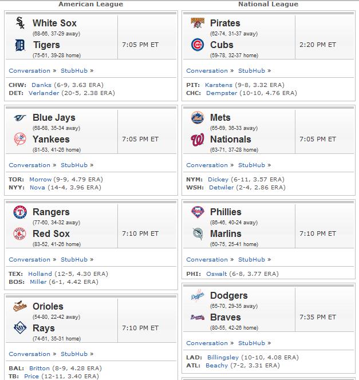Open StubHub link for Pirates vs Cubs
The image size is (359, 380).
(251, 71)
